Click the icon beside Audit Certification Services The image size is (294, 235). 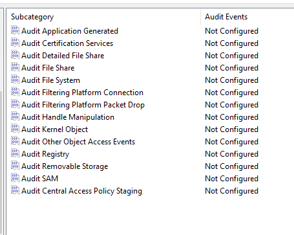coord(15,43)
